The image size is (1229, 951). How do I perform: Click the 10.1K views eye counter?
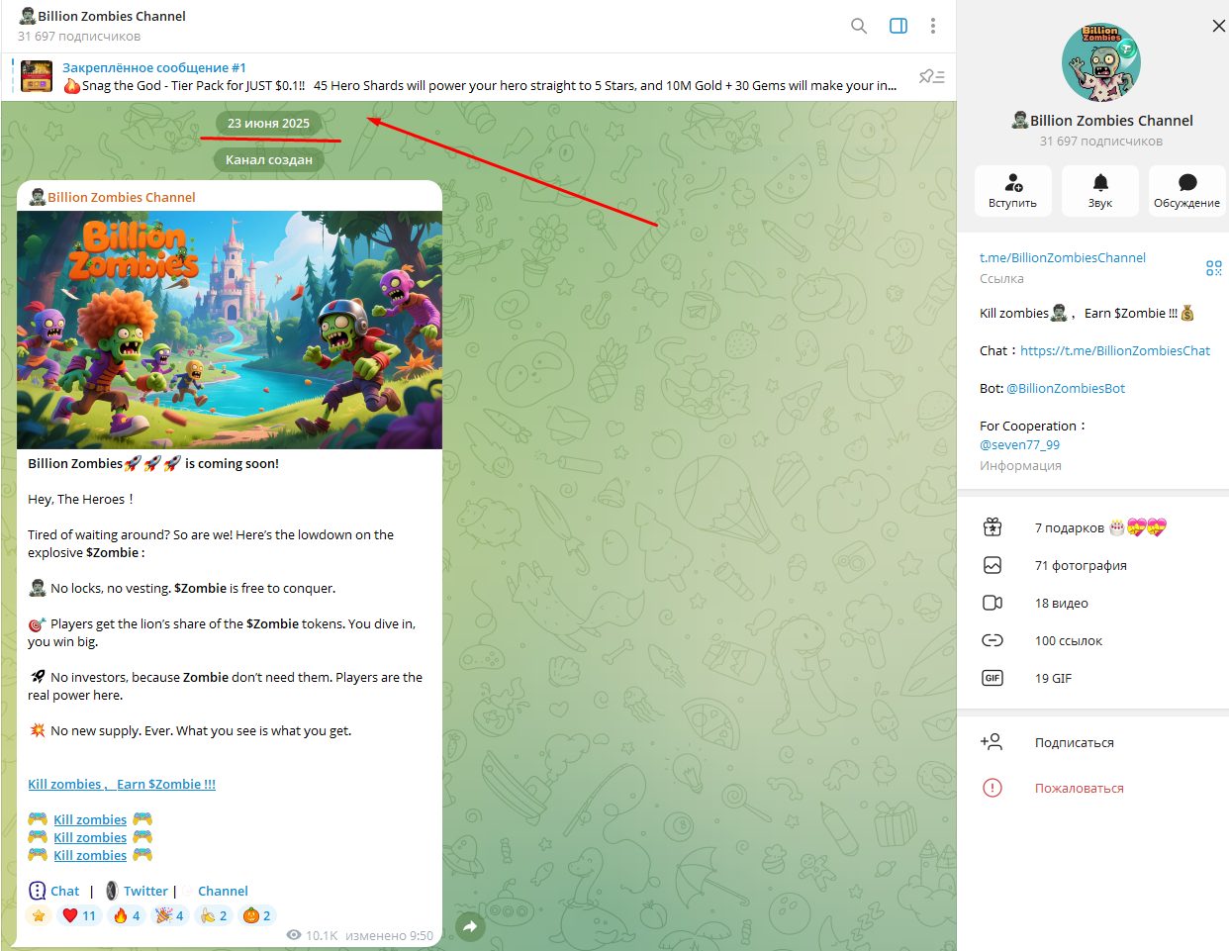coord(312,935)
